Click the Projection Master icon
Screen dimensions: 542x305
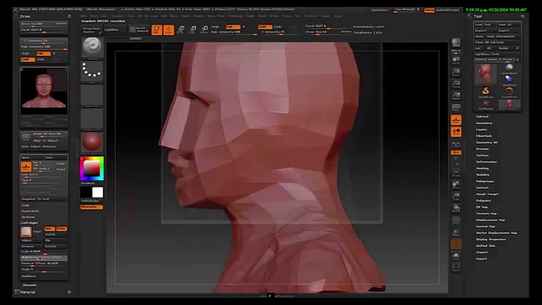click(91, 29)
